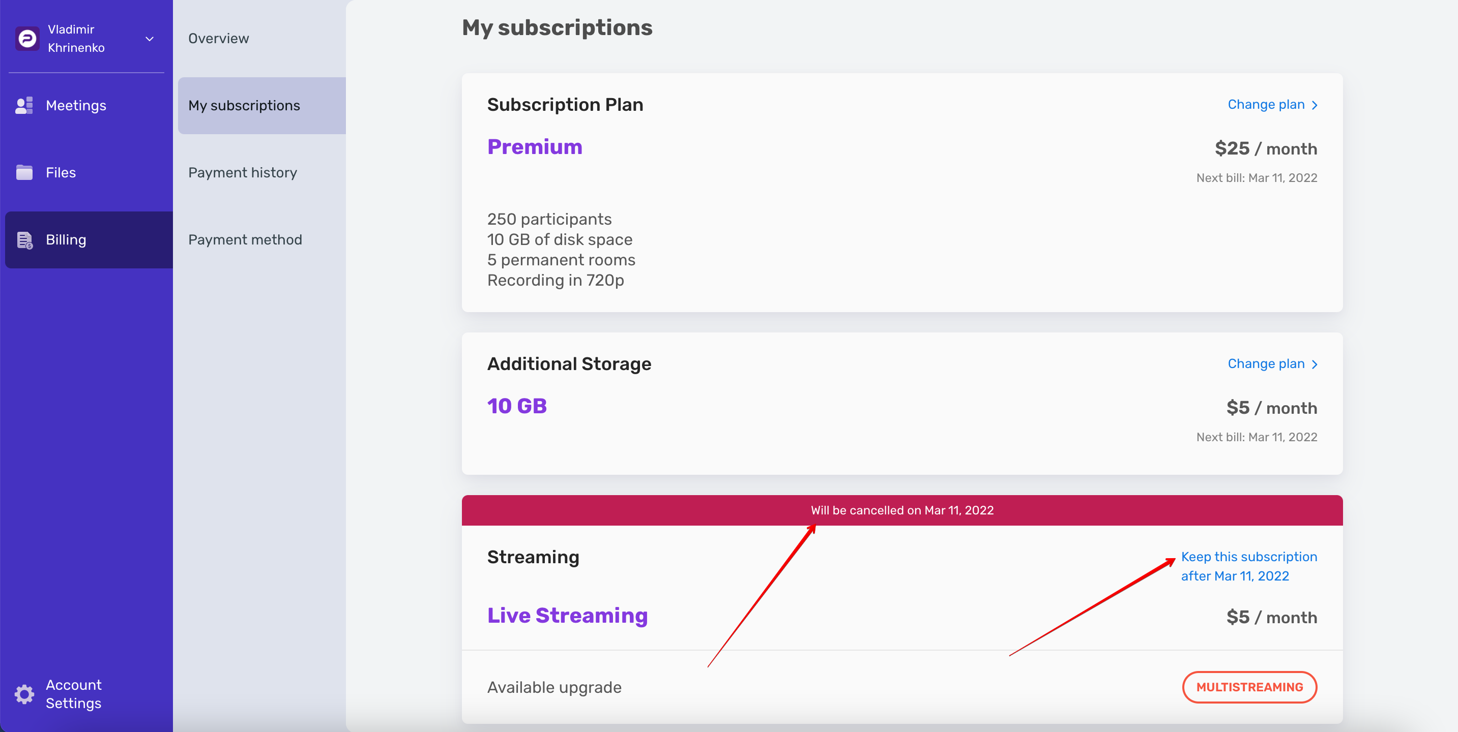Open the Meetings people icon
The image size is (1458, 732).
24,106
